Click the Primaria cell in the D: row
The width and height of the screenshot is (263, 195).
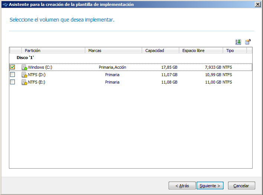coord(112,75)
